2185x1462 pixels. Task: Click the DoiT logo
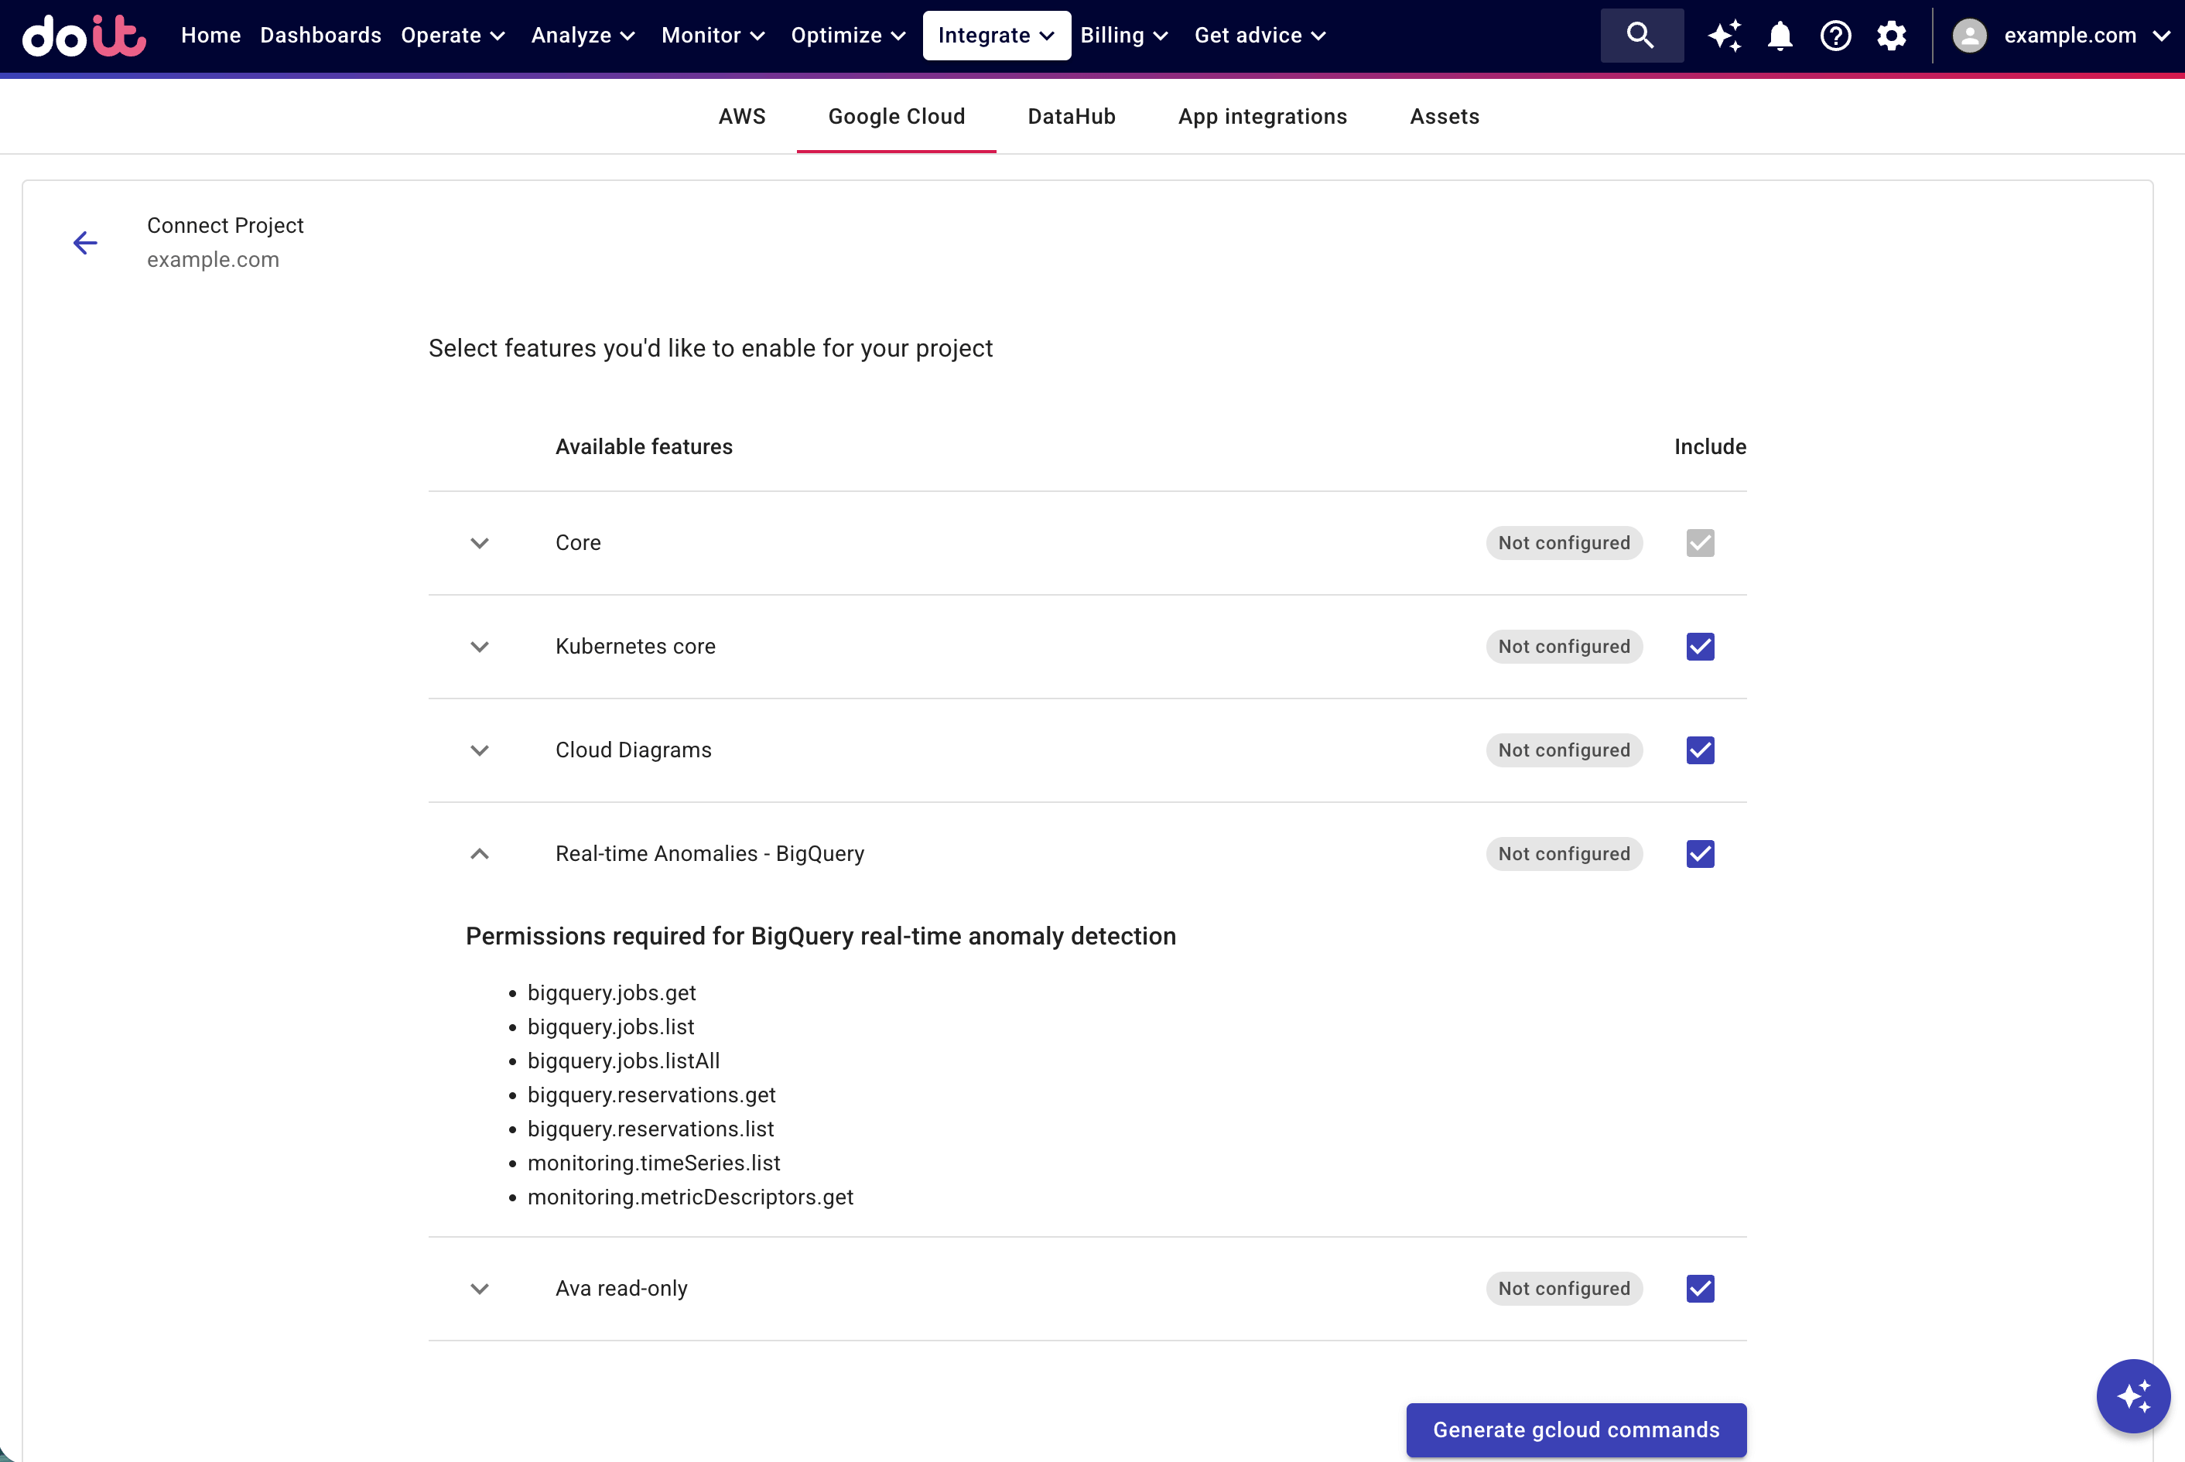click(x=83, y=36)
